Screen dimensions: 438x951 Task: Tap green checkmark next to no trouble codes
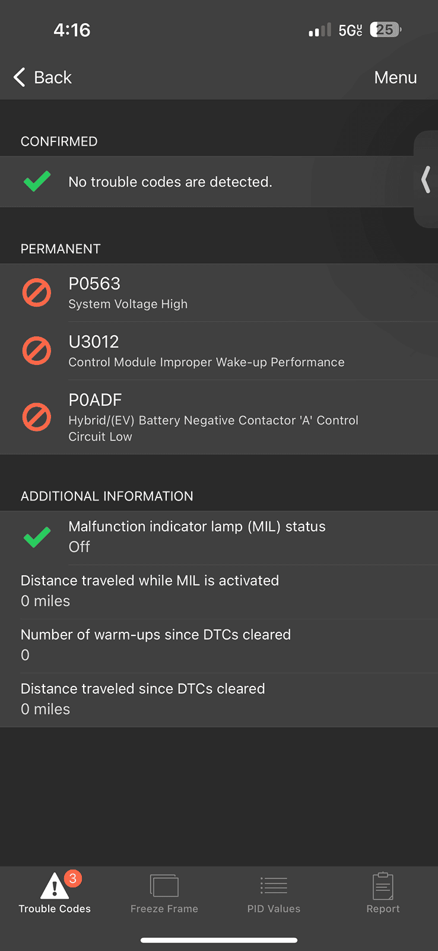[x=37, y=181]
